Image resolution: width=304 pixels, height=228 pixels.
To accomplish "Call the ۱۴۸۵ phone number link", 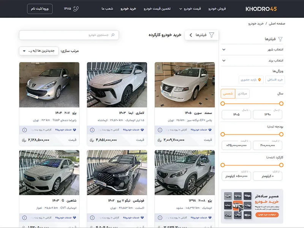I will [x=68, y=9].
